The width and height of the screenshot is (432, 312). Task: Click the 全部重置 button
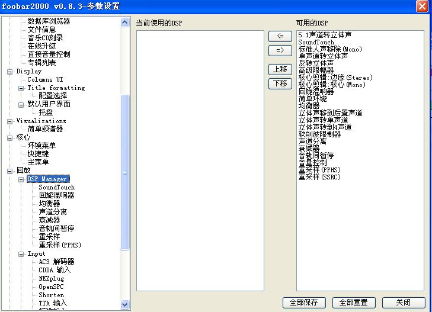(354, 303)
